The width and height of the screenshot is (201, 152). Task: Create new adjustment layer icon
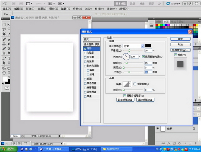click(180, 143)
